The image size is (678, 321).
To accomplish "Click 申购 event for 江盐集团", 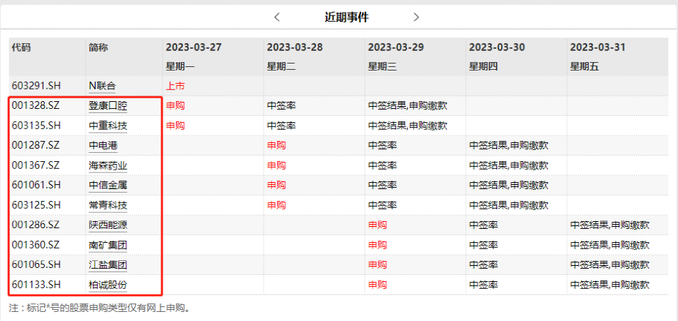I will click(378, 265).
